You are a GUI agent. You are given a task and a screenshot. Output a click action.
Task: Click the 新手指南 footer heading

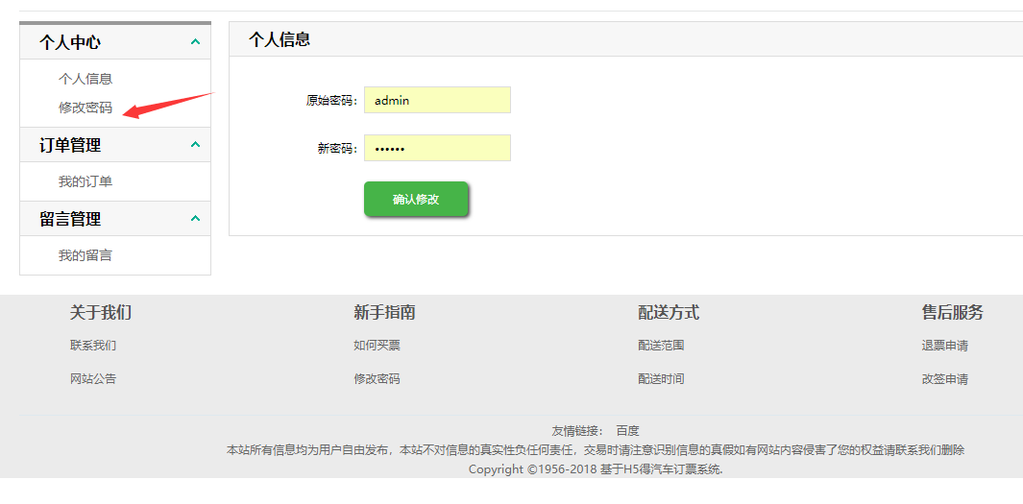tap(385, 312)
